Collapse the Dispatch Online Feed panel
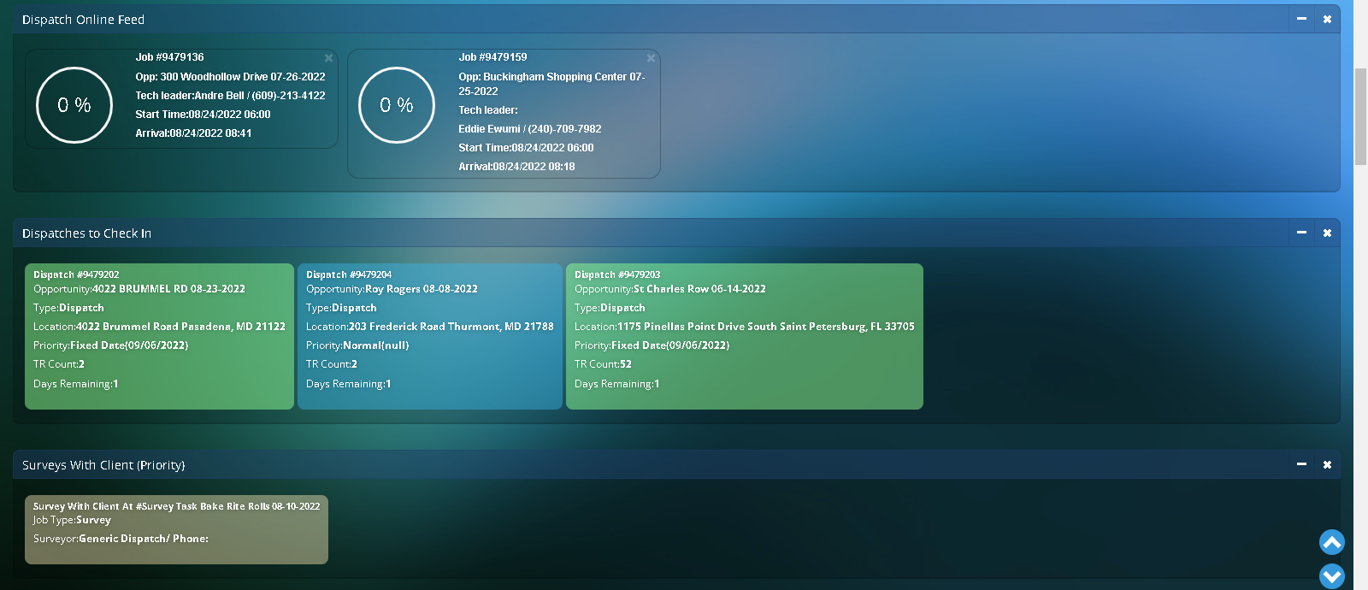The width and height of the screenshot is (1368, 590). tap(1301, 19)
